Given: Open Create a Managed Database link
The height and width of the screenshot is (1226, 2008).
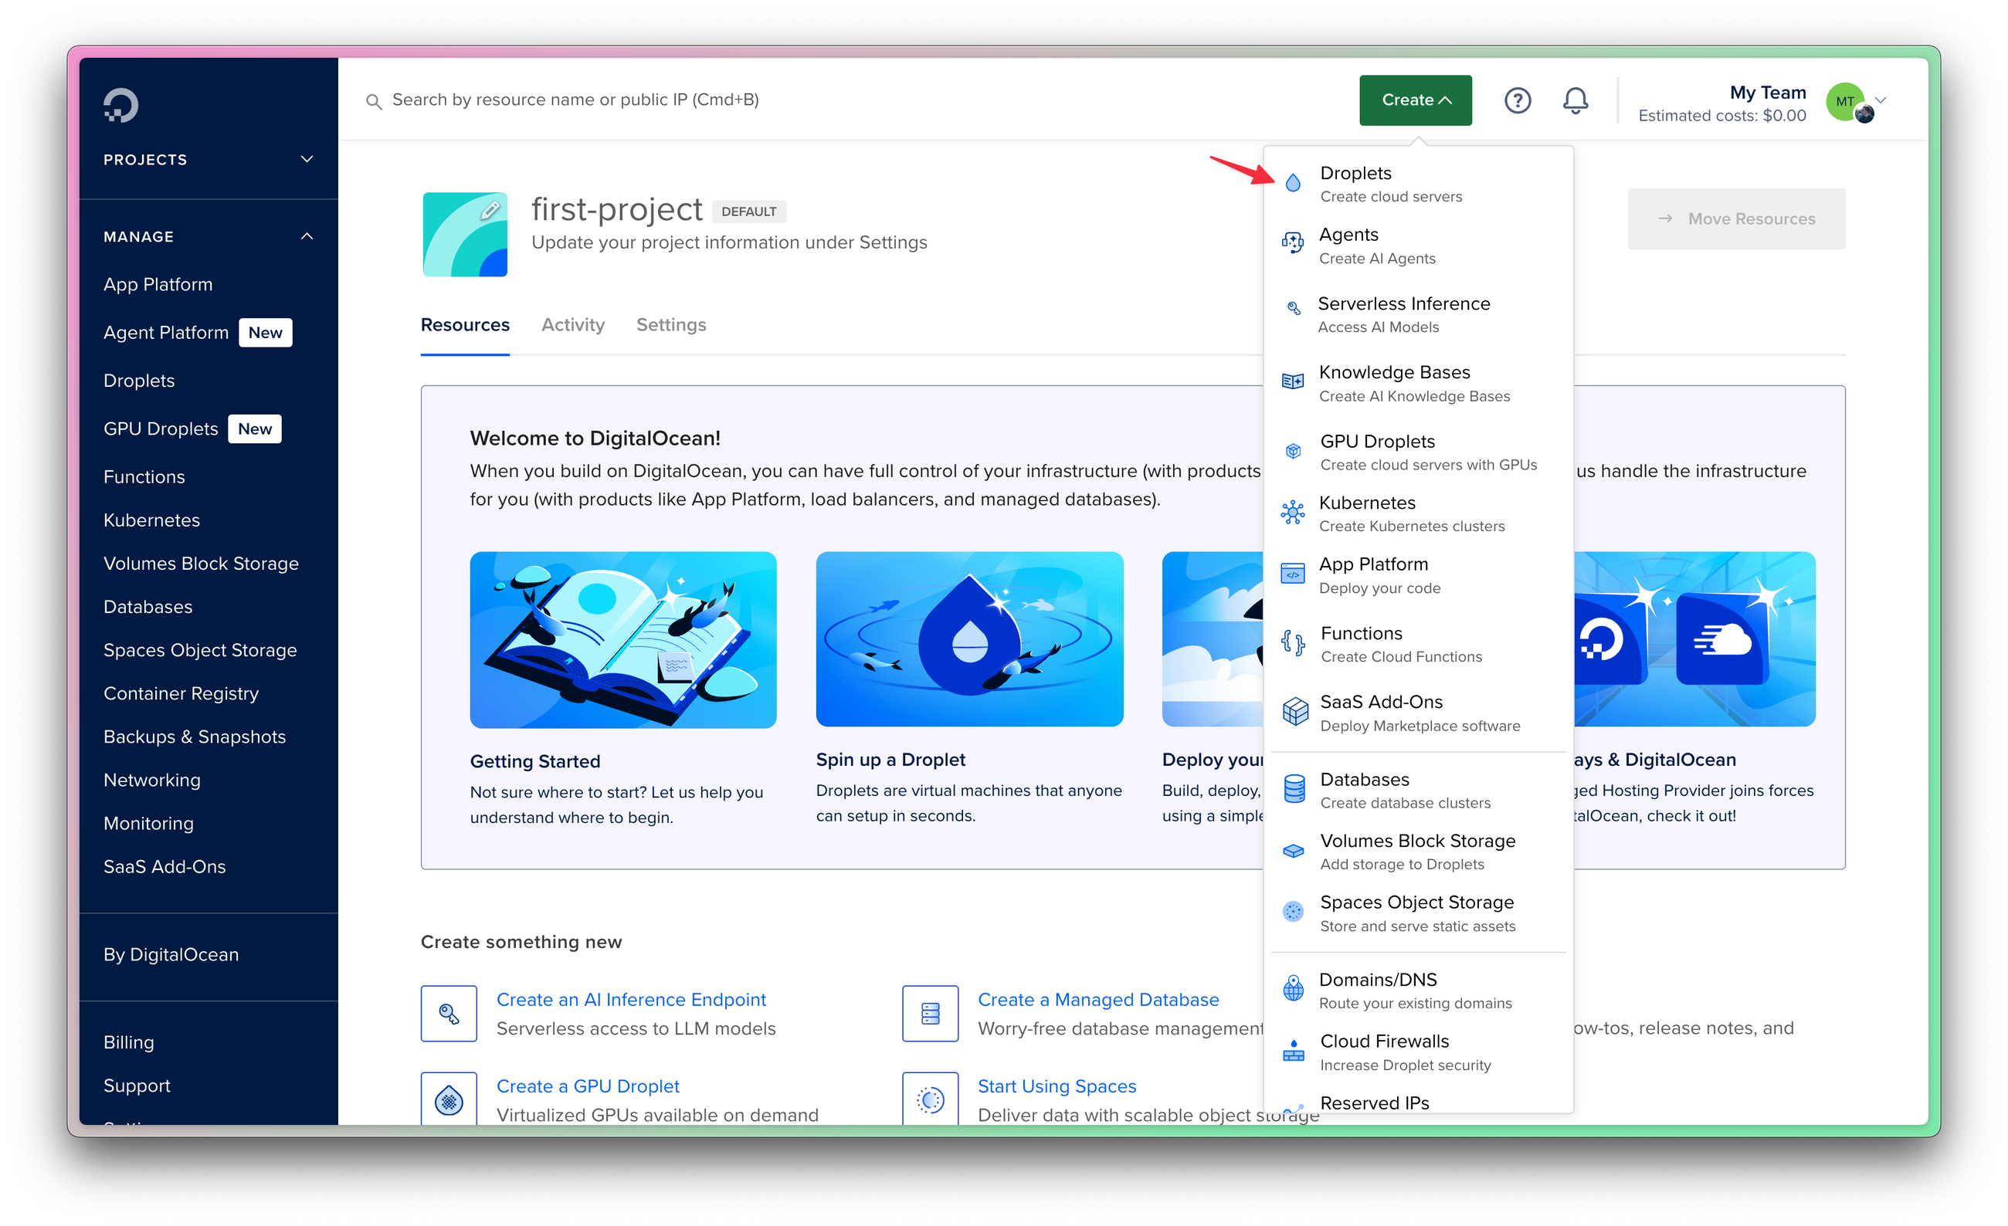Looking at the screenshot, I should [1097, 1000].
